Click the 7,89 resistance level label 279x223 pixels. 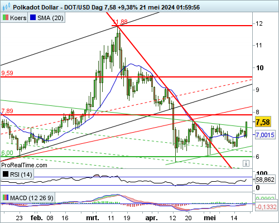7,111
